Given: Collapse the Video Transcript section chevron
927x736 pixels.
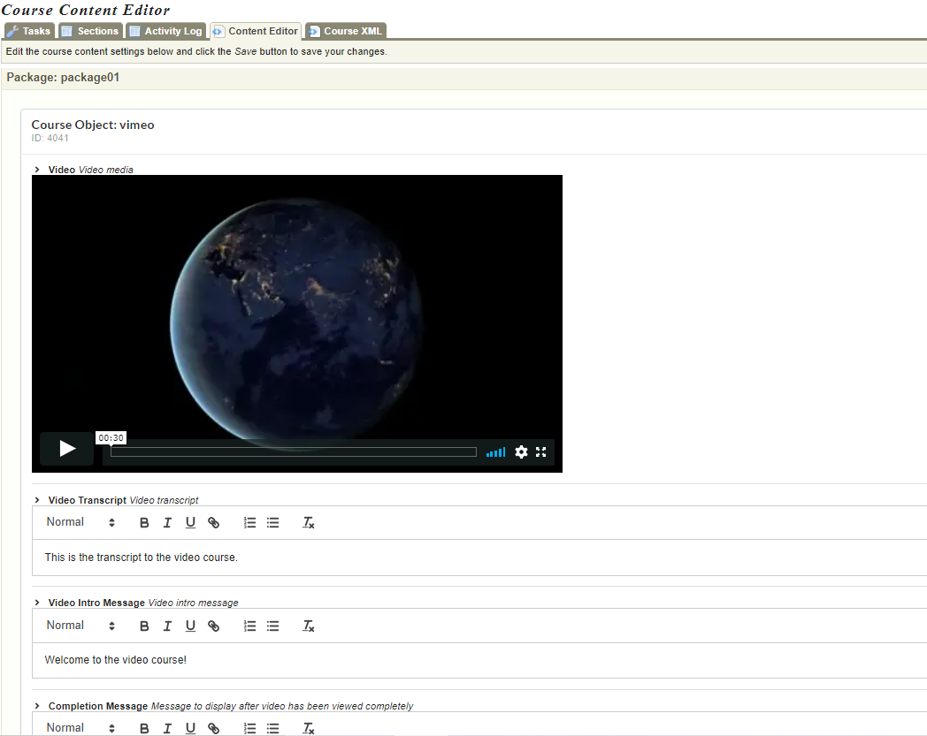Looking at the screenshot, I should [x=37, y=500].
